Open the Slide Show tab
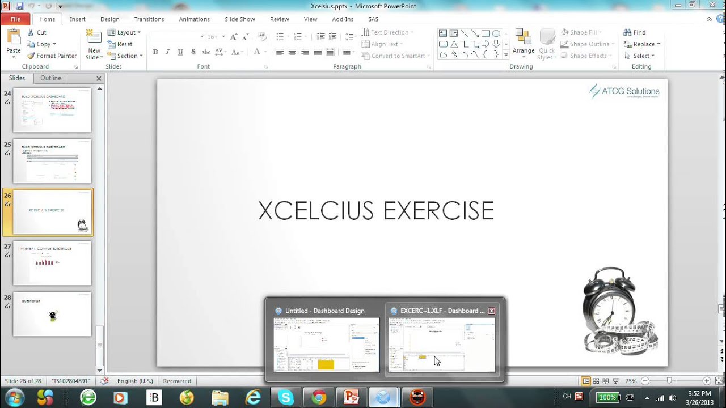The width and height of the screenshot is (726, 408). (x=240, y=19)
